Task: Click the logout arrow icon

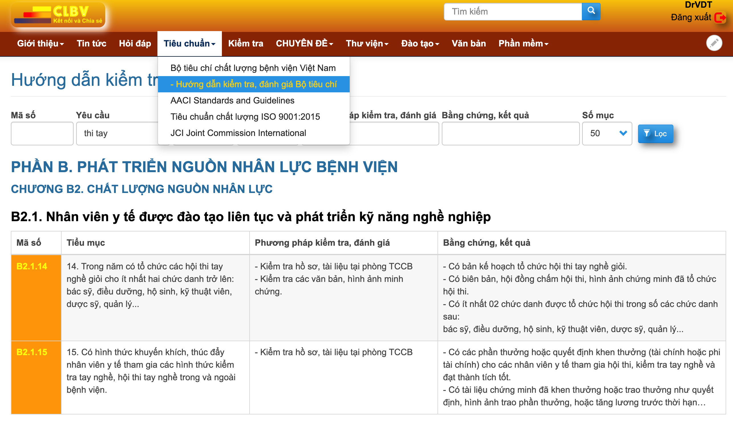Action: (720, 18)
